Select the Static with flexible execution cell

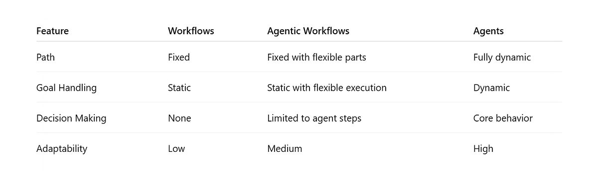[x=327, y=88]
